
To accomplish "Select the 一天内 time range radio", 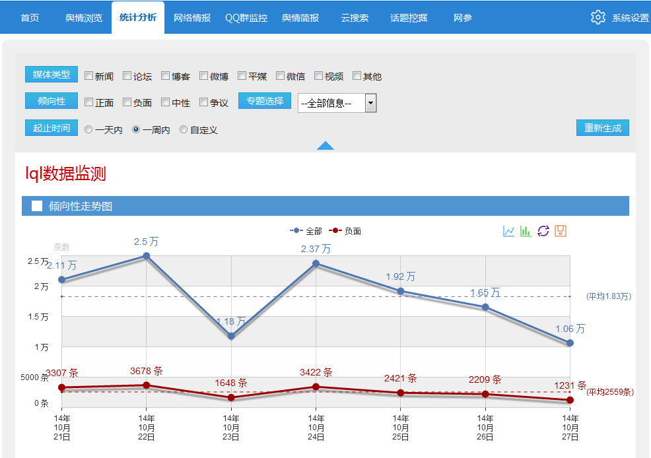I will pyautogui.click(x=88, y=130).
